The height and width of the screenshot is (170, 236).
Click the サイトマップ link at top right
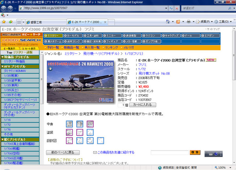point(212,29)
